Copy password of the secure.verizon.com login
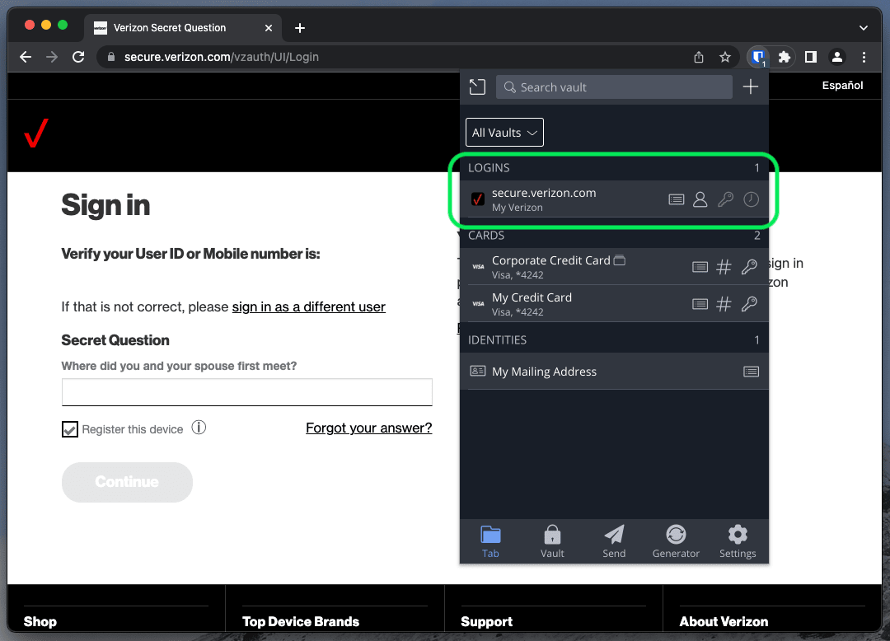 725,199
